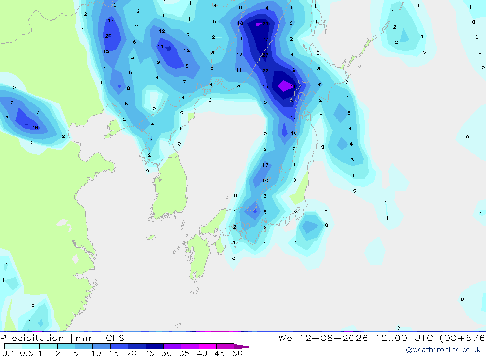
Task: Click the map value "31" on the purple maximum
Action: (x=292, y=86)
